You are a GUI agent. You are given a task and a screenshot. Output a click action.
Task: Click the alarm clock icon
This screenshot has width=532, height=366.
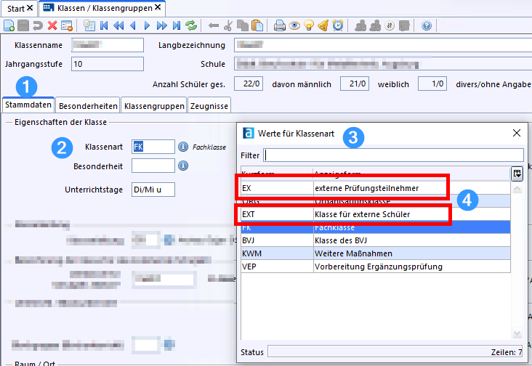(338, 26)
